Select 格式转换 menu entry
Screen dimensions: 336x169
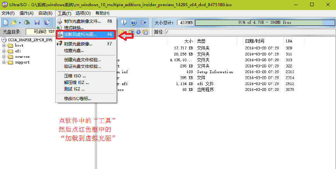[86, 28]
